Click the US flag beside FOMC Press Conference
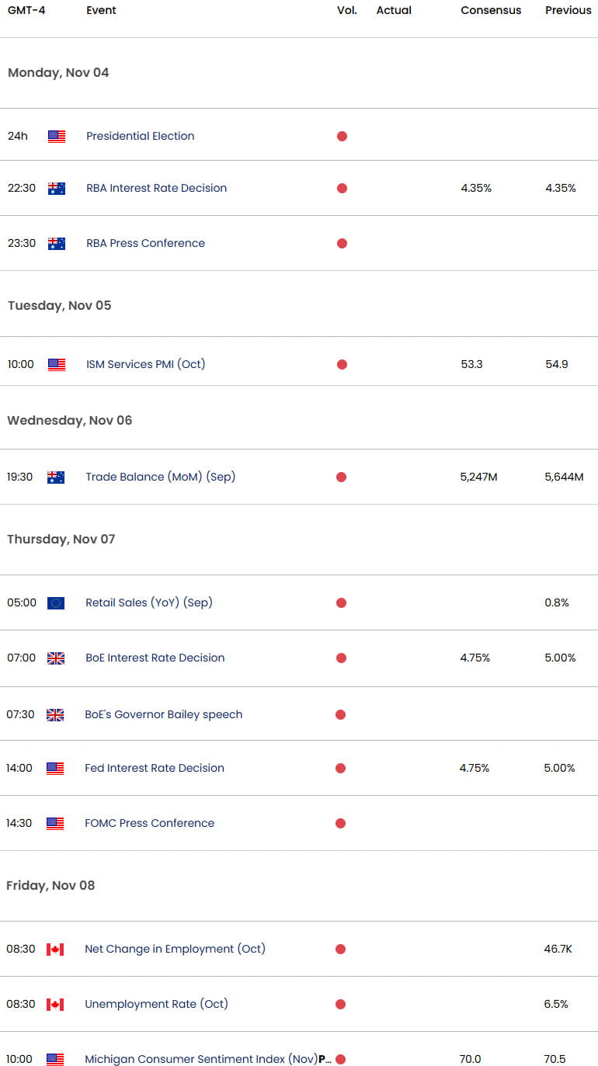Image resolution: width=598 pixels, height=1066 pixels. pyautogui.click(x=55, y=823)
